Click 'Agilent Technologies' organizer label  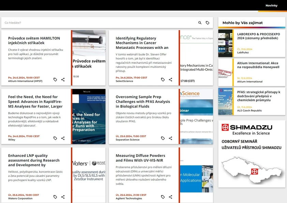tap(129, 198)
